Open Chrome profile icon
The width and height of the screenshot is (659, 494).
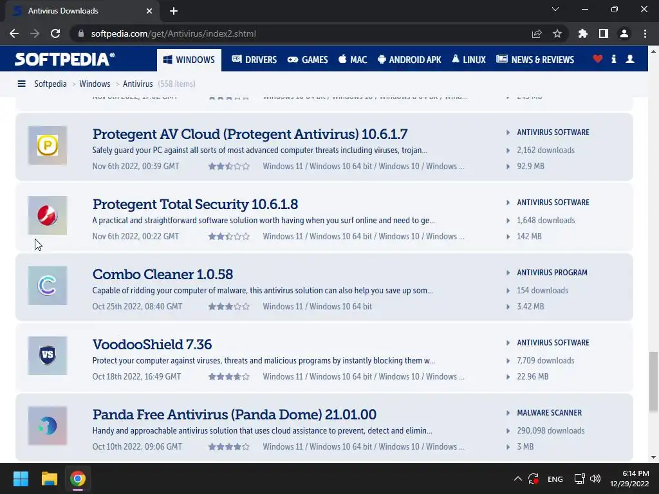click(x=624, y=33)
